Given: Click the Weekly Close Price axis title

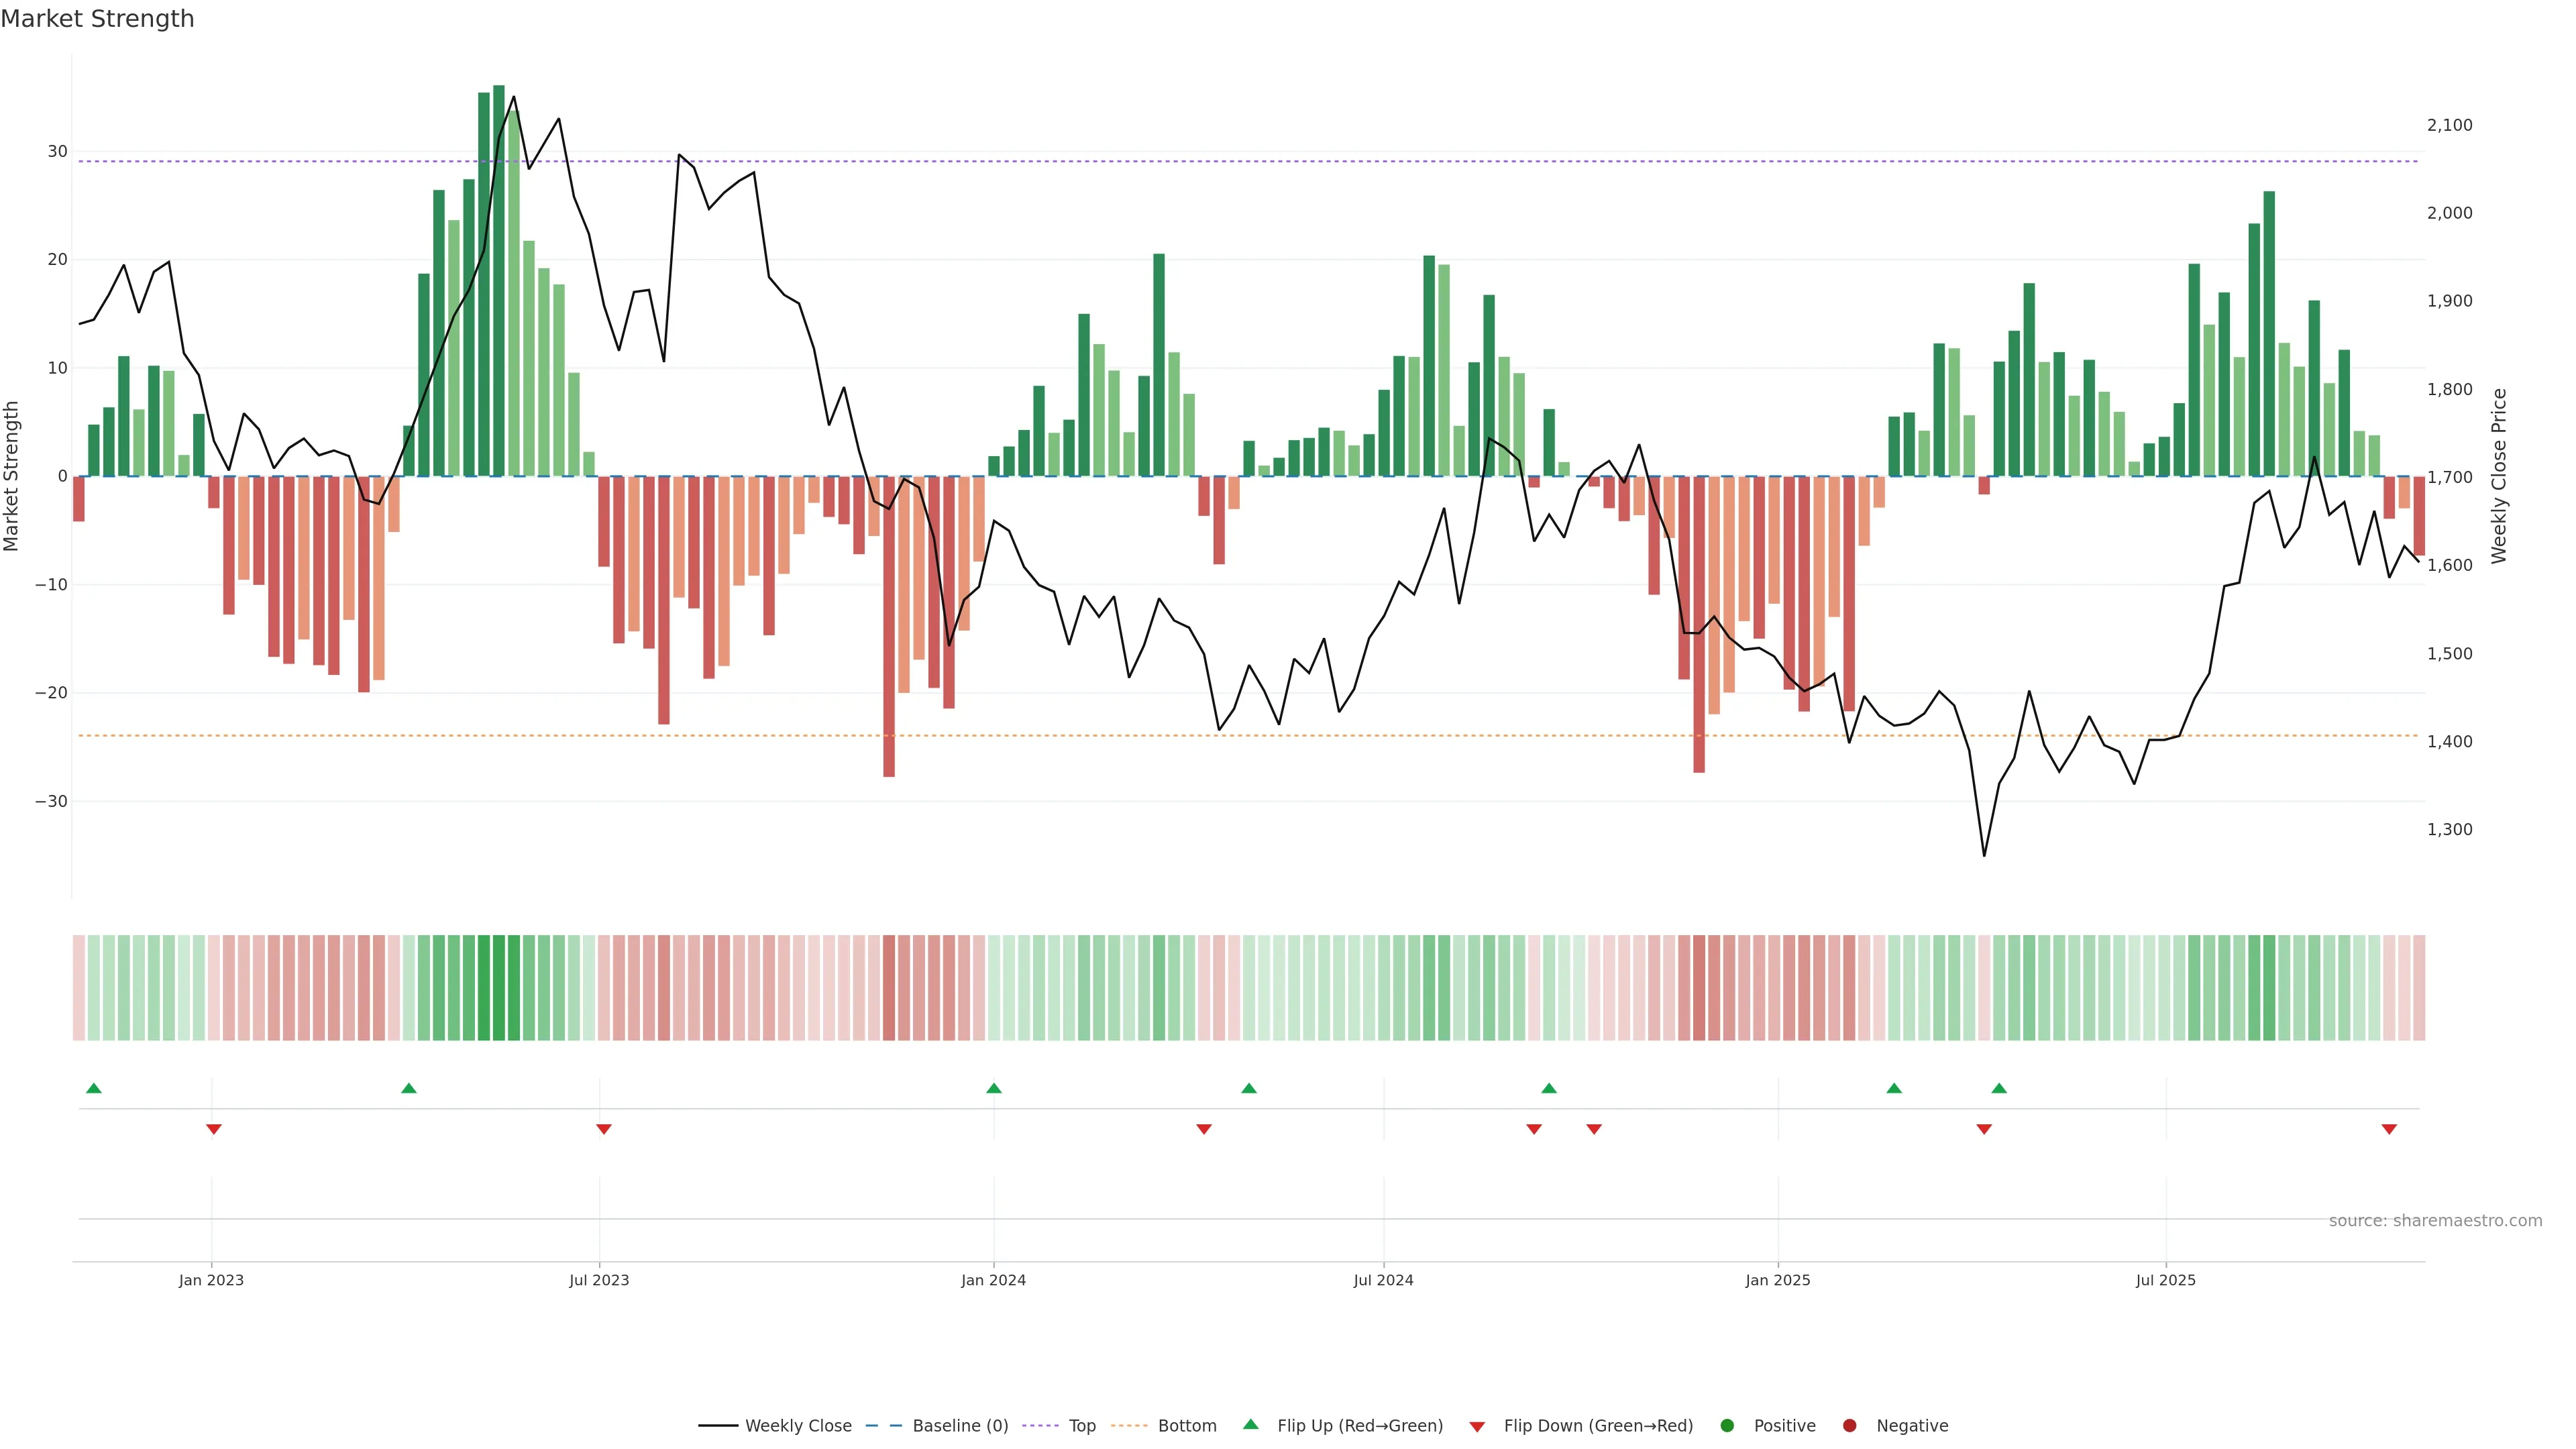Looking at the screenshot, I should pos(2499,476).
